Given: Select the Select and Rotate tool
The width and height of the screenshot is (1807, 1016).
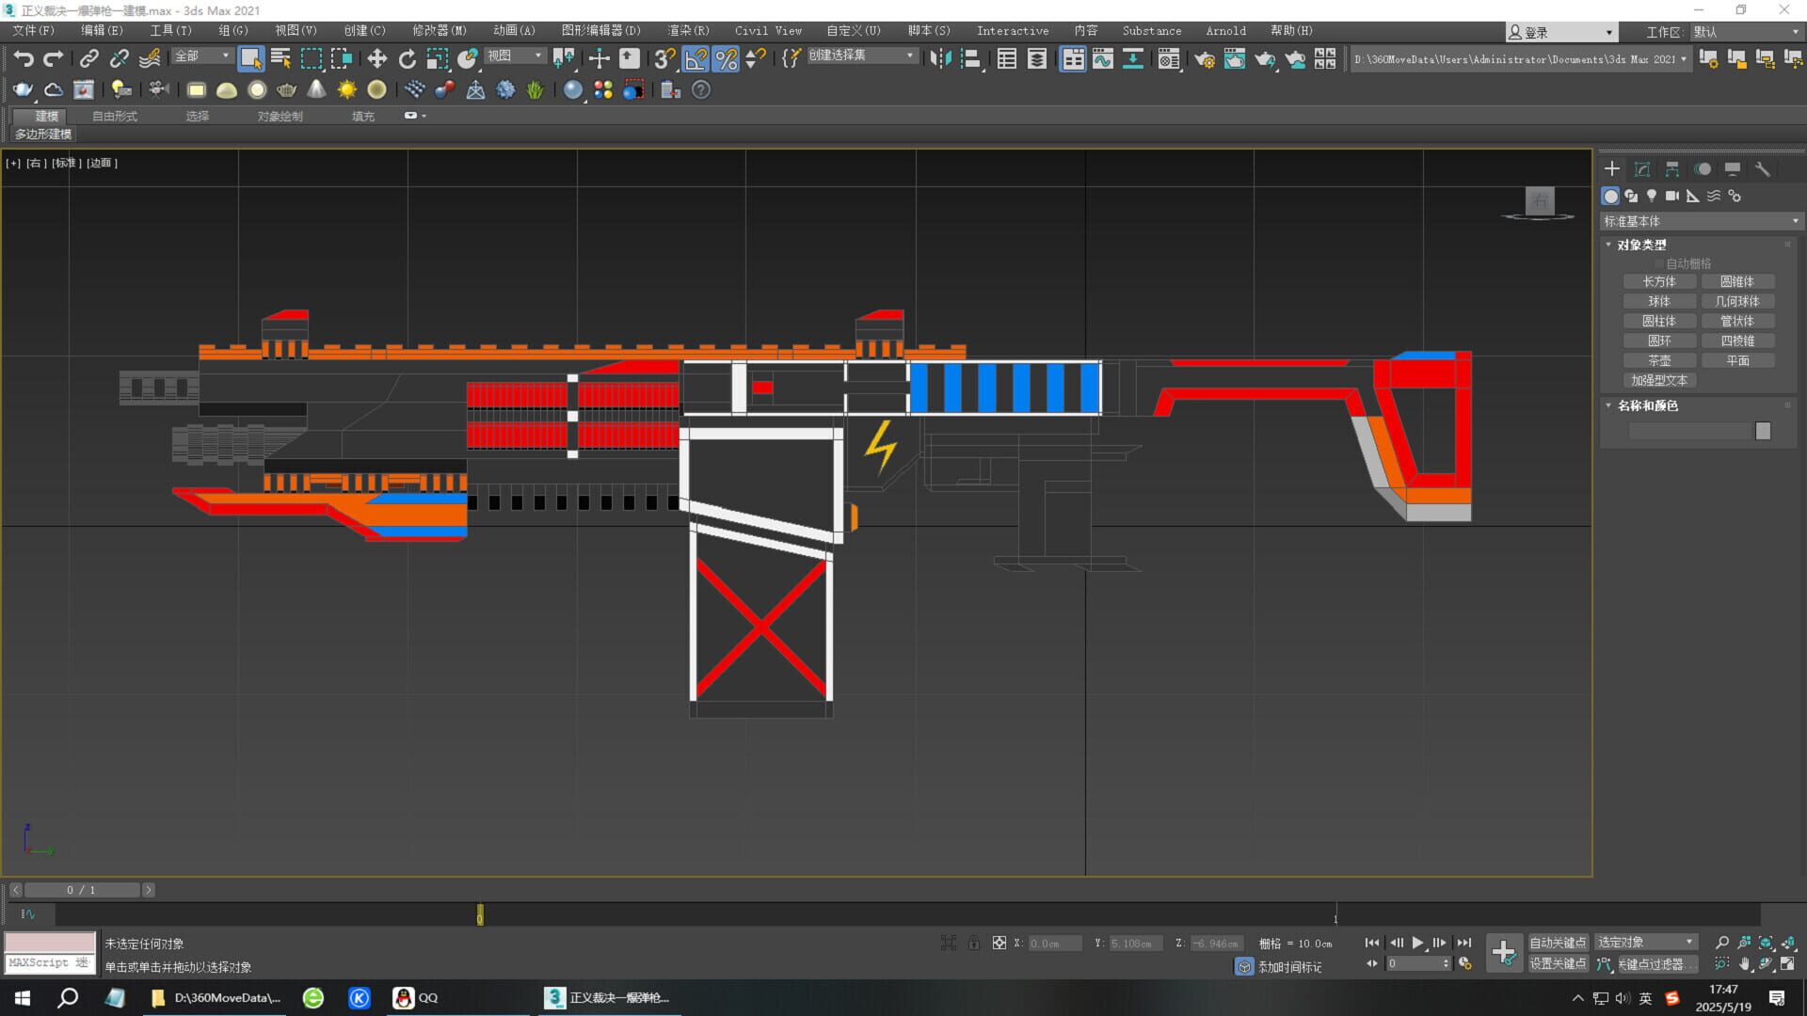Looking at the screenshot, I should tap(408, 58).
